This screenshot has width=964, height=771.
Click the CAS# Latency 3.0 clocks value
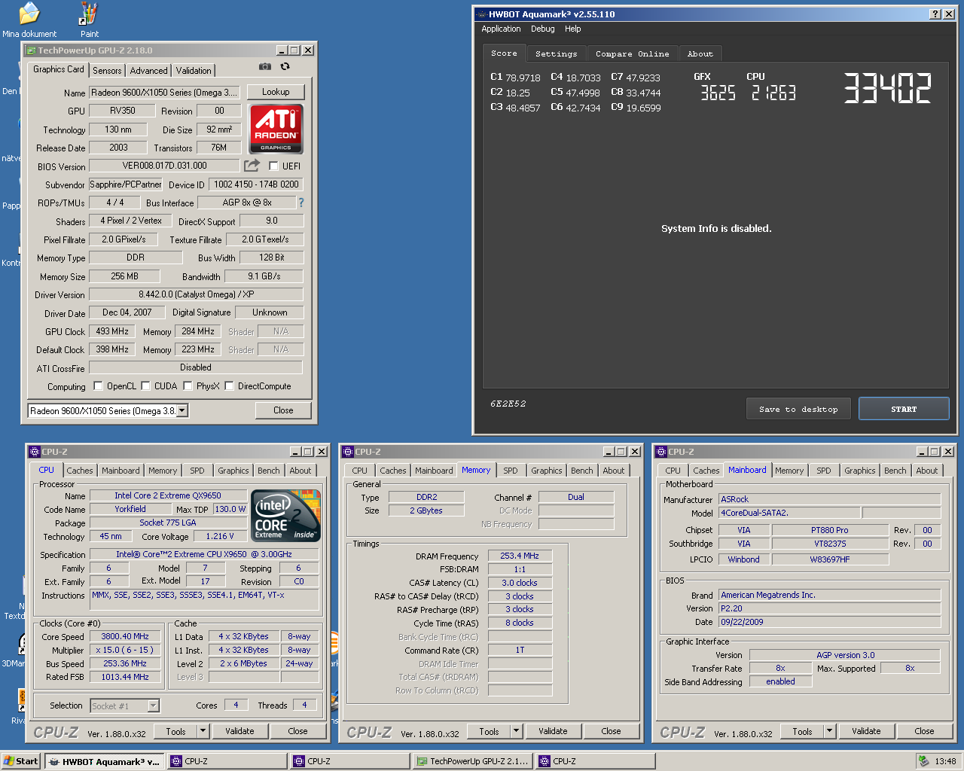[520, 583]
